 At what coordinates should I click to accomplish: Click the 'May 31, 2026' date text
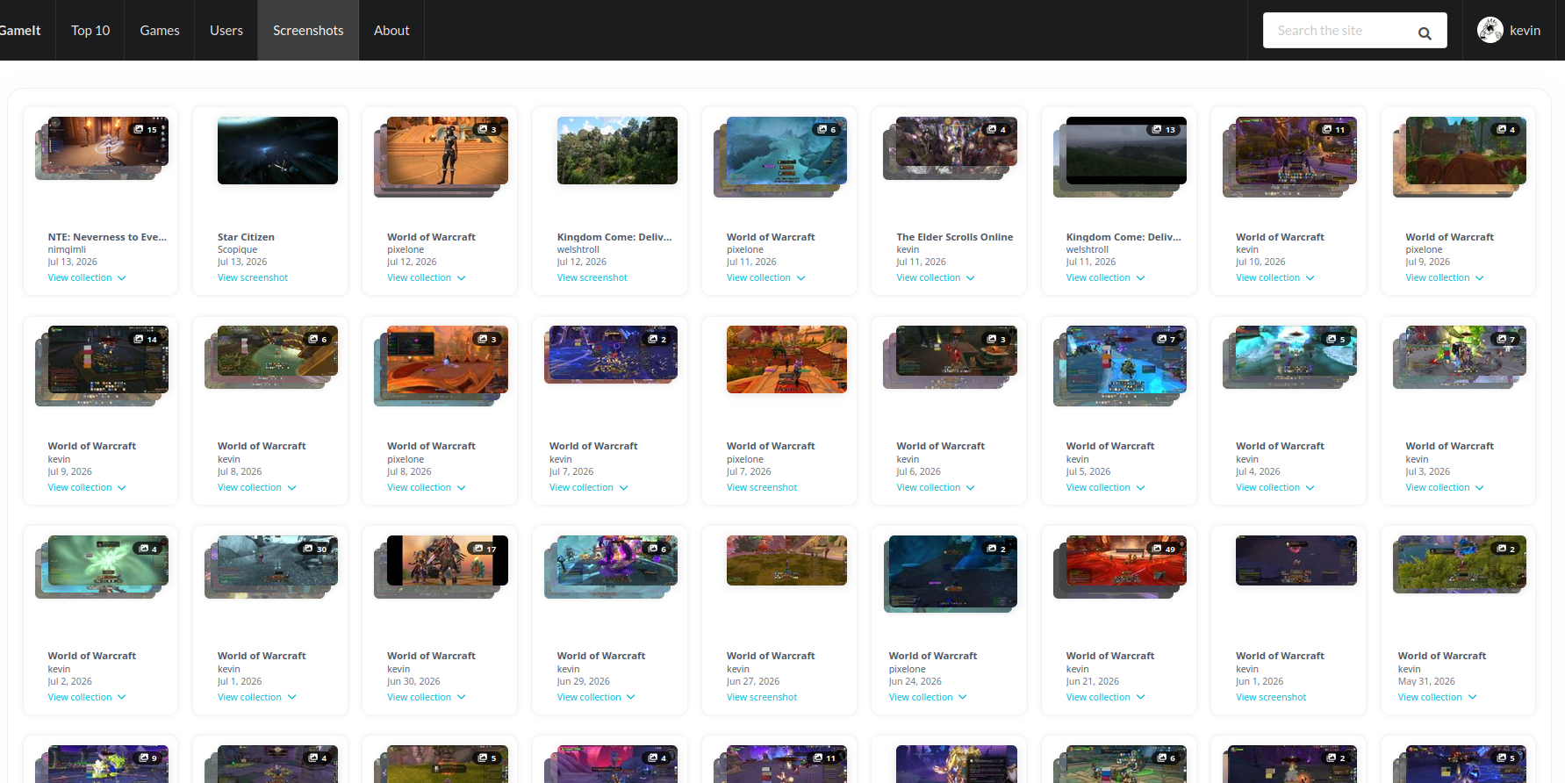1426,681
